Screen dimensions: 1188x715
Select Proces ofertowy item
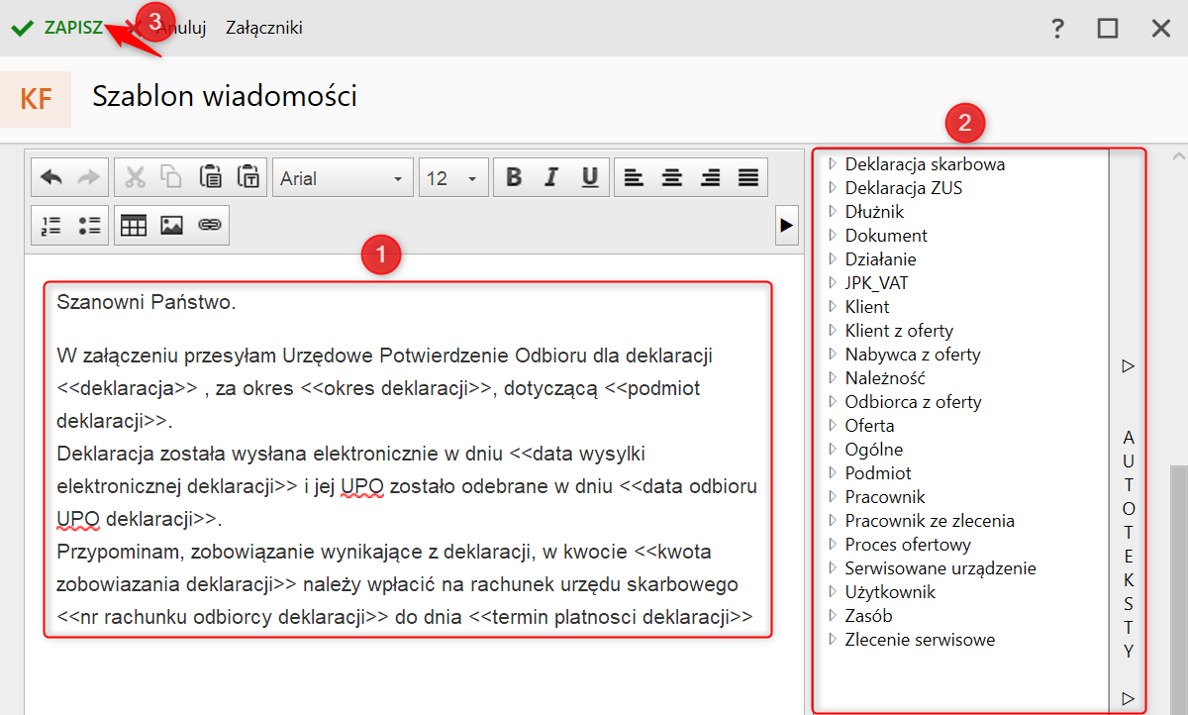coord(908,545)
